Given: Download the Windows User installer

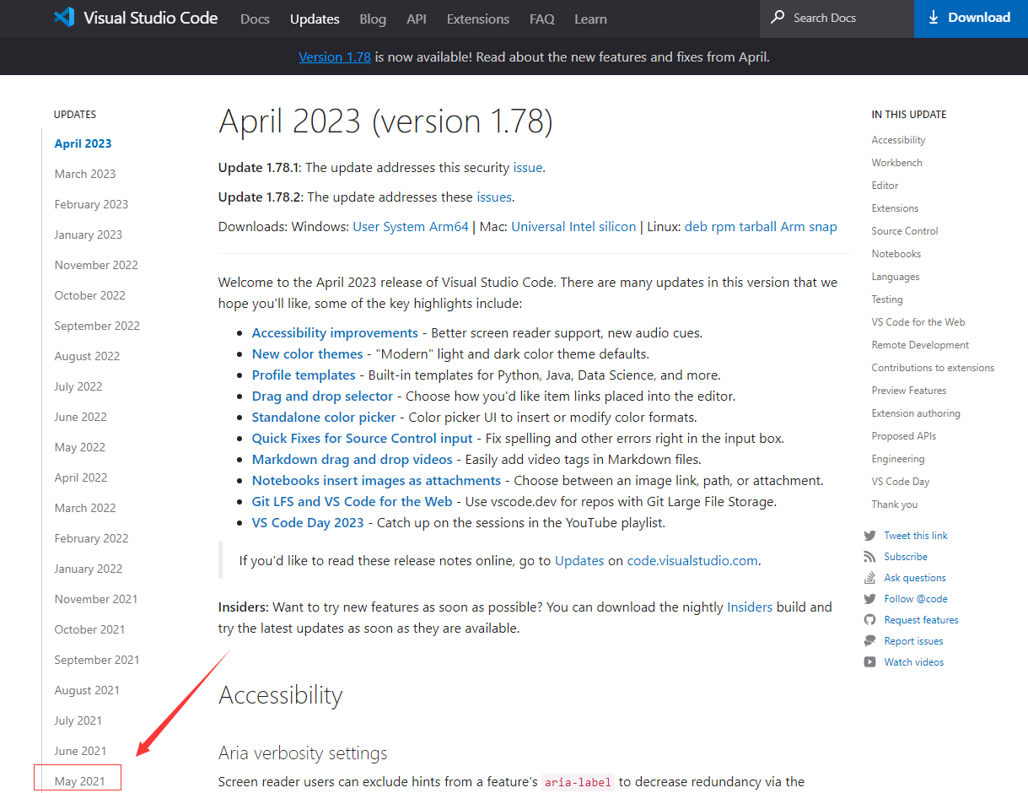Looking at the screenshot, I should point(366,226).
